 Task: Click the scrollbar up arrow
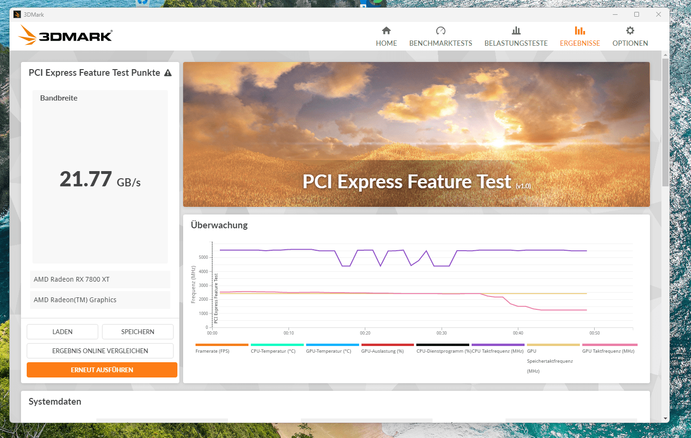[665, 55]
